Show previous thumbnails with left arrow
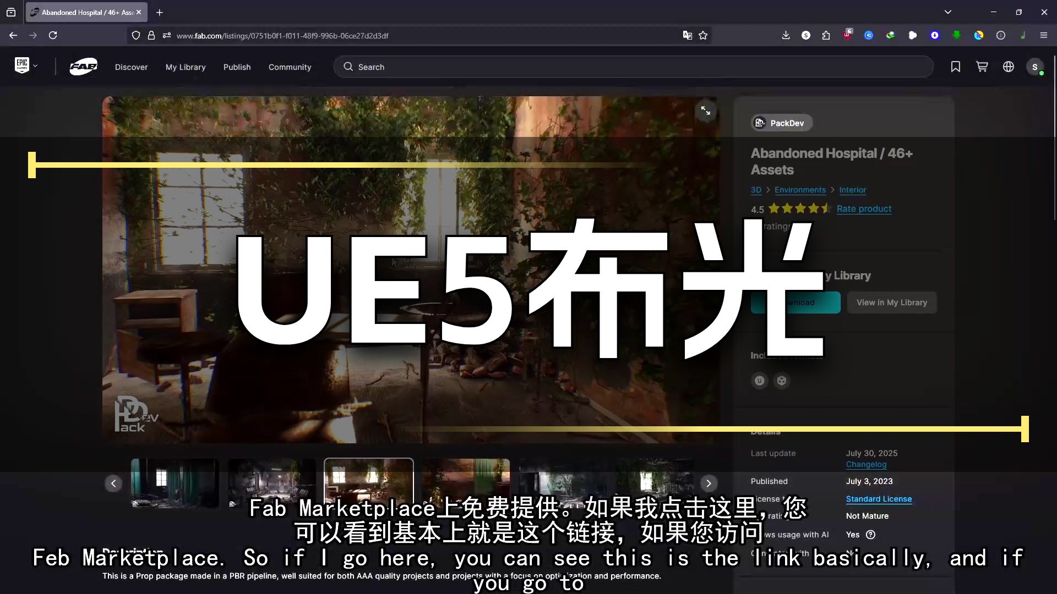1057x594 pixels. 113,483
